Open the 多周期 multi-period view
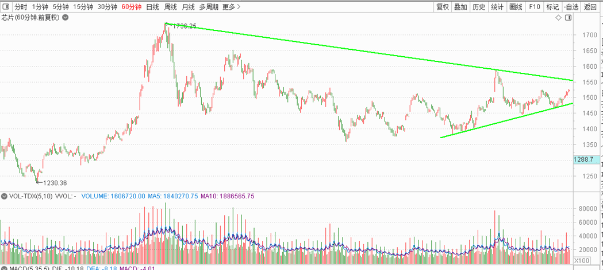Screen dimensions: 603x270 [x=209, y=6]
